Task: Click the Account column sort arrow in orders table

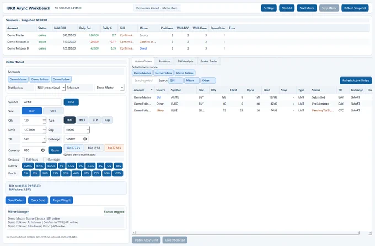Action: 152,90
